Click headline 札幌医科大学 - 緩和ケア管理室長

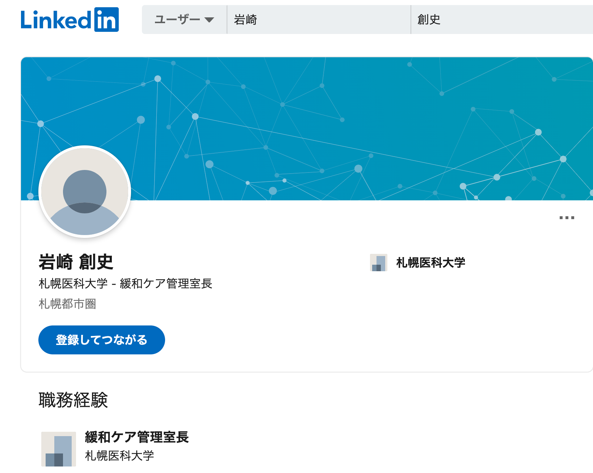click(125, 284)
